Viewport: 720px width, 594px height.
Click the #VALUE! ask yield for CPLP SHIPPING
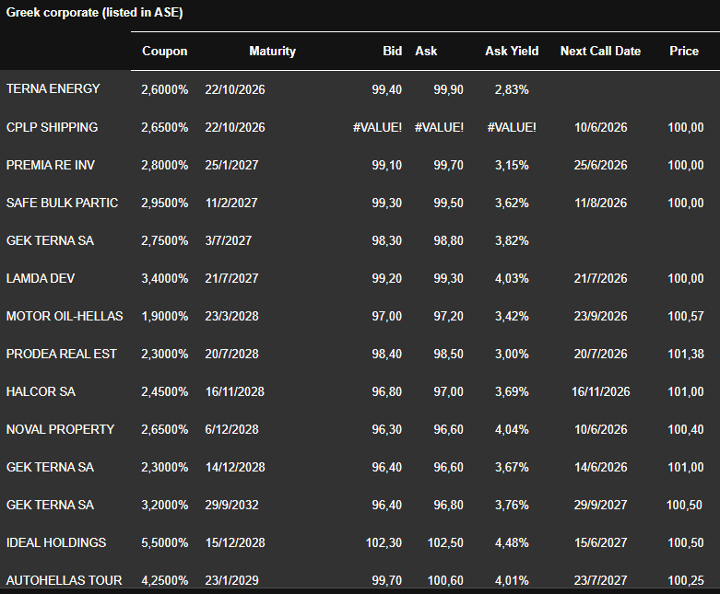(512, 127)
